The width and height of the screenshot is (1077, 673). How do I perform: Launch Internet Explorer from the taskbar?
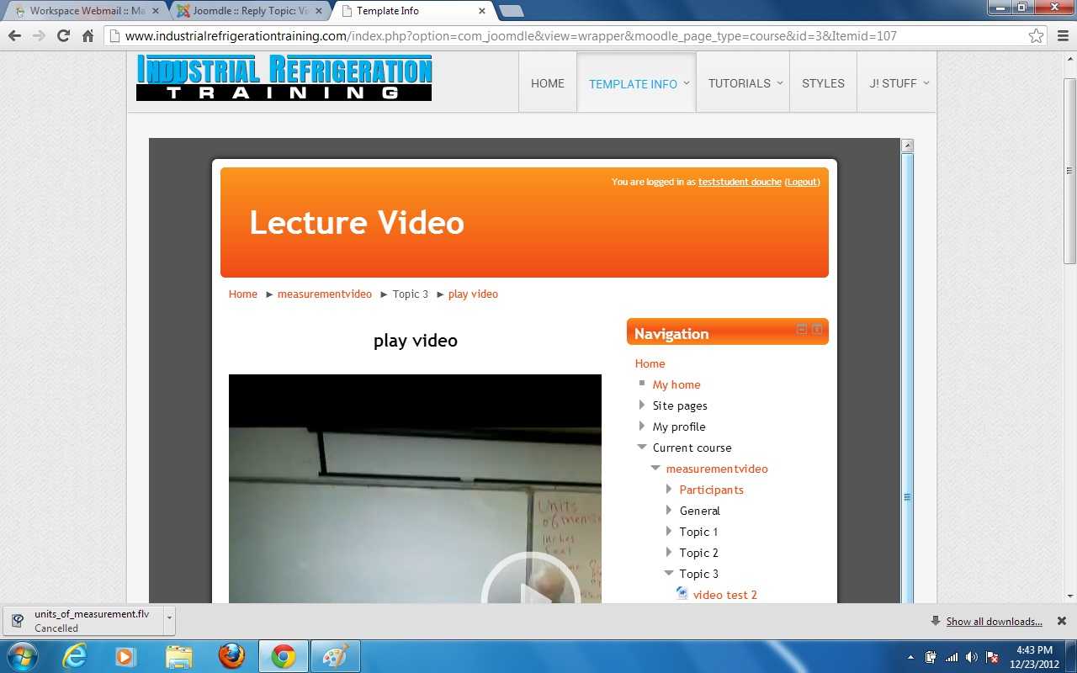pos(75,656)
